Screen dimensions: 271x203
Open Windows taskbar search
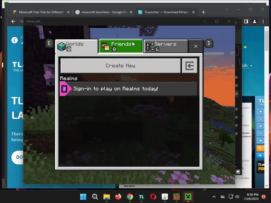pyautogui.click(x=95, y=197)
